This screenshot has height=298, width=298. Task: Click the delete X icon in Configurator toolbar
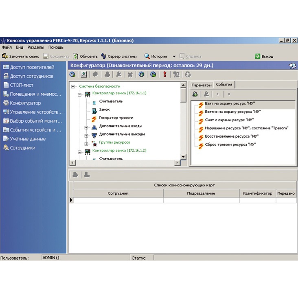130,74
